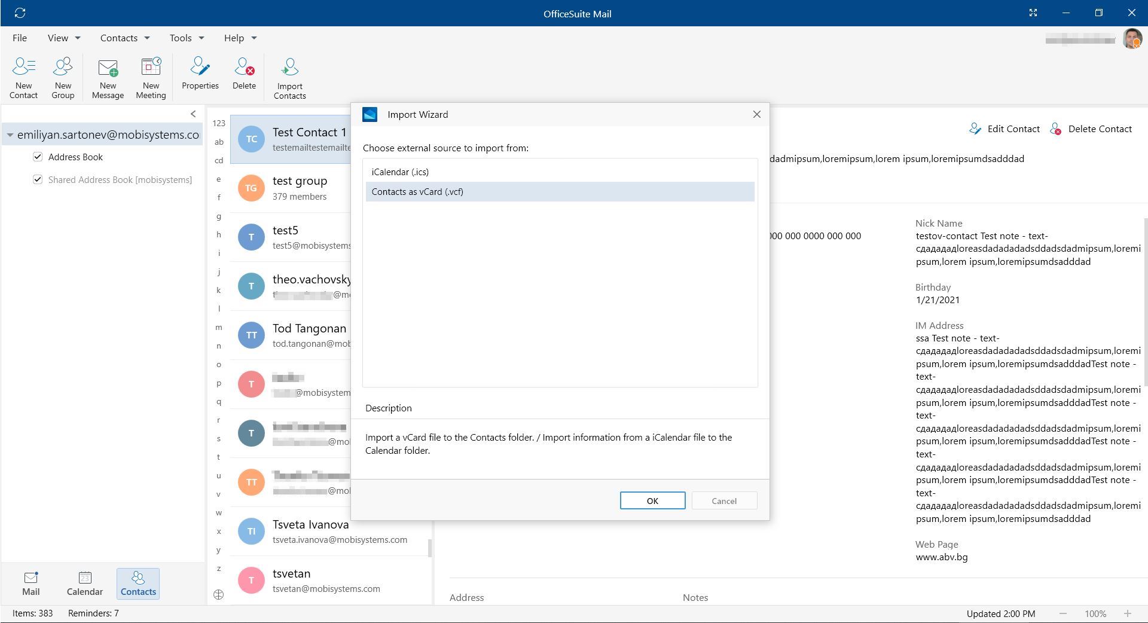The width and height of the screenshot is (1148, 623).
Task: Click TC avatar of Test Contact 1
Action: [251, 139]
